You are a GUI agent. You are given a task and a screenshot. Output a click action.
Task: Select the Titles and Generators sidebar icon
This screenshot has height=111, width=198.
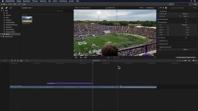(11, 8)
